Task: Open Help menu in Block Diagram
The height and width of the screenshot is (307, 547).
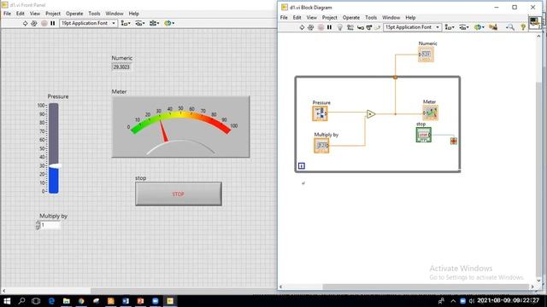Action: coord(410,17)
